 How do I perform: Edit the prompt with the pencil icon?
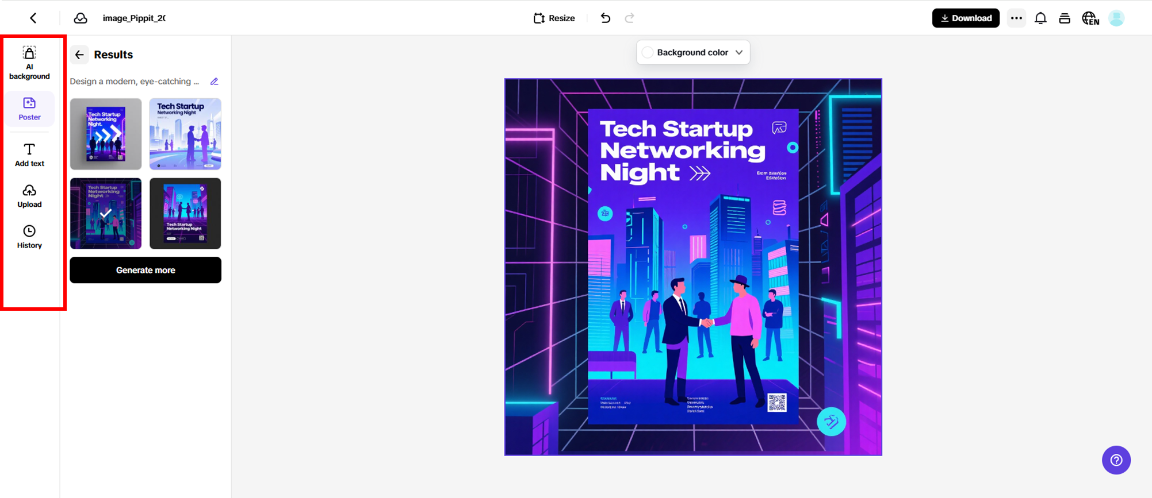click(x=214, y=82)
